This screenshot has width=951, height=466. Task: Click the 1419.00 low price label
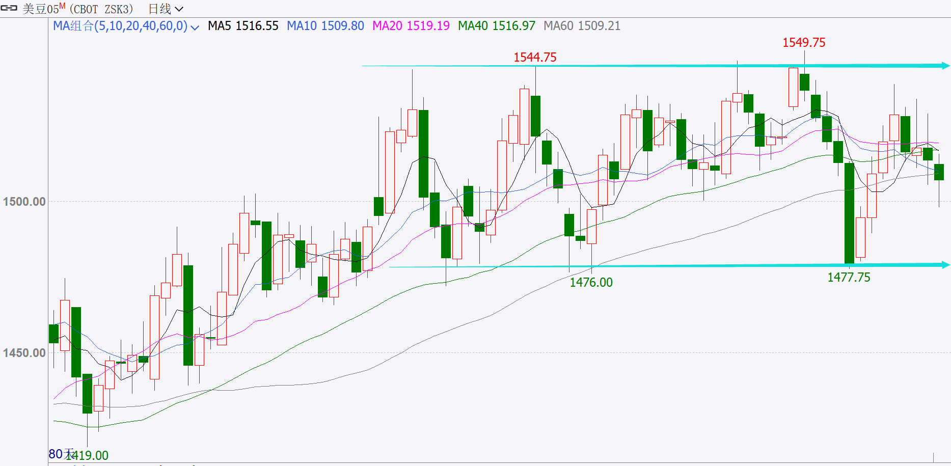tap(87, 455)
